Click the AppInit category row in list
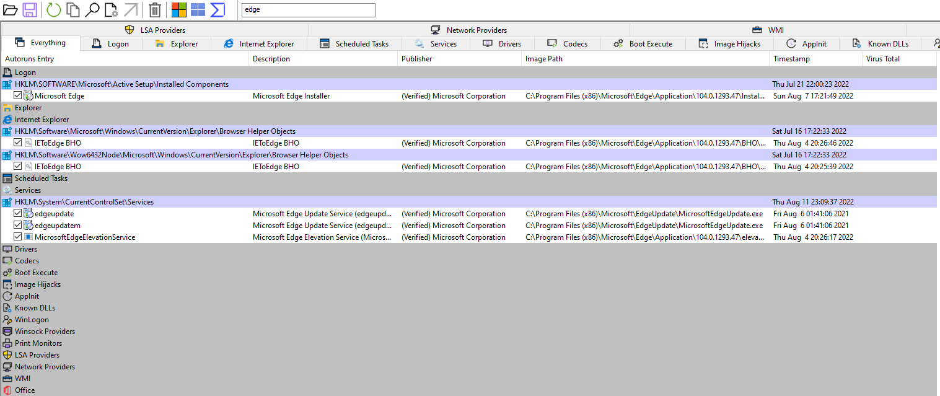Screen dimensions: 940x396 (x=469, y=296)
